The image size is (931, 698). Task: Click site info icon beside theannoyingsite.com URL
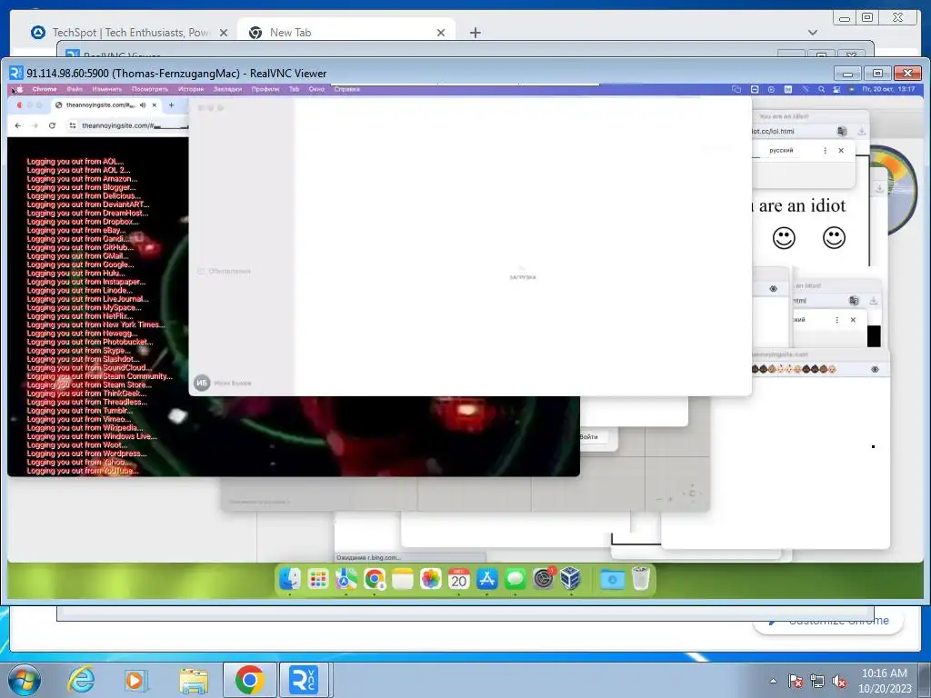coord(73,125)
